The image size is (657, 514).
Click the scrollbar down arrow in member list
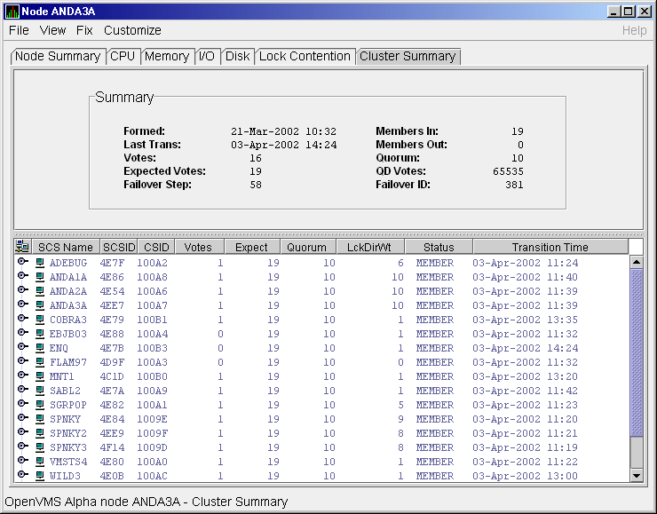coord(636,476)
